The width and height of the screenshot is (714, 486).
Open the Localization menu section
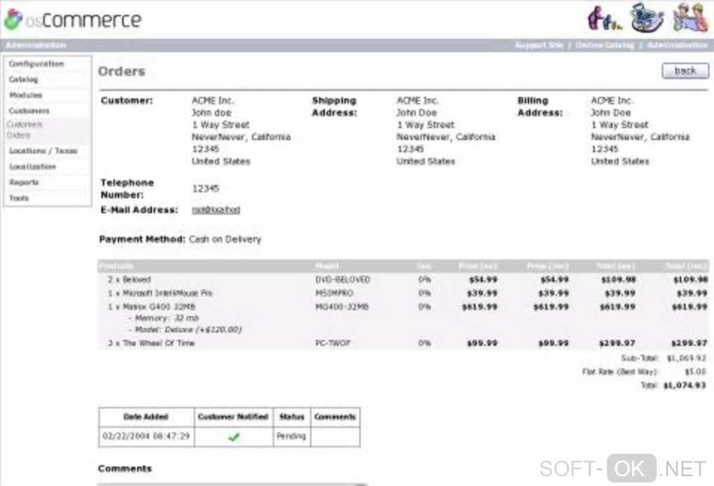[32, 167]
